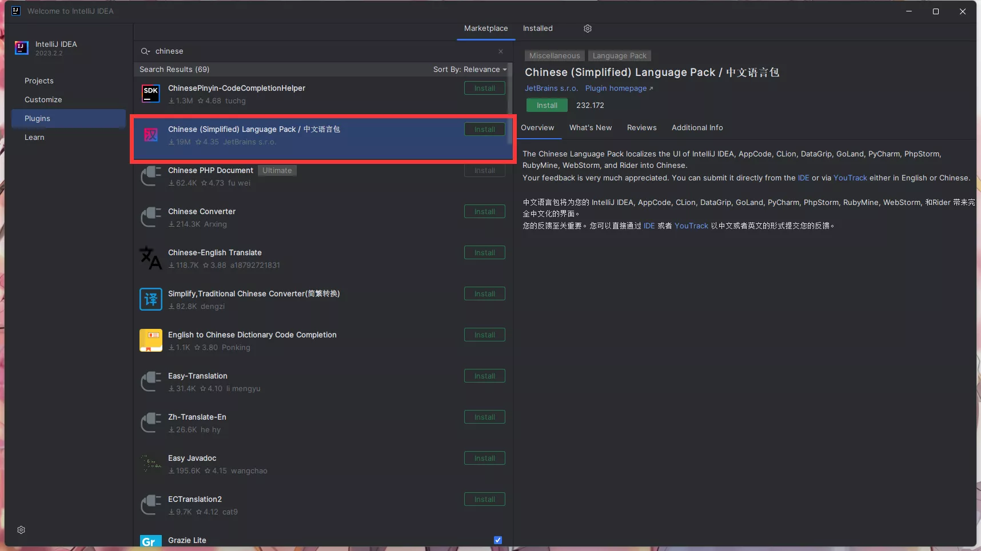Click the Grazie Lite plugin icon
981x551 pixels.
tap(151, 541)
